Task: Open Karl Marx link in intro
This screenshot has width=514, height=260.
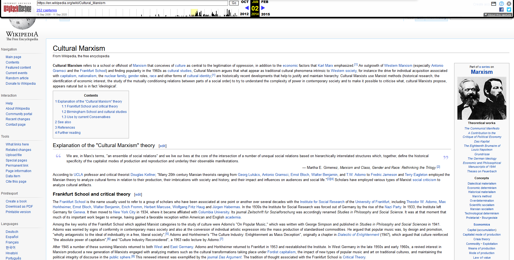Action: click(325, 66)
